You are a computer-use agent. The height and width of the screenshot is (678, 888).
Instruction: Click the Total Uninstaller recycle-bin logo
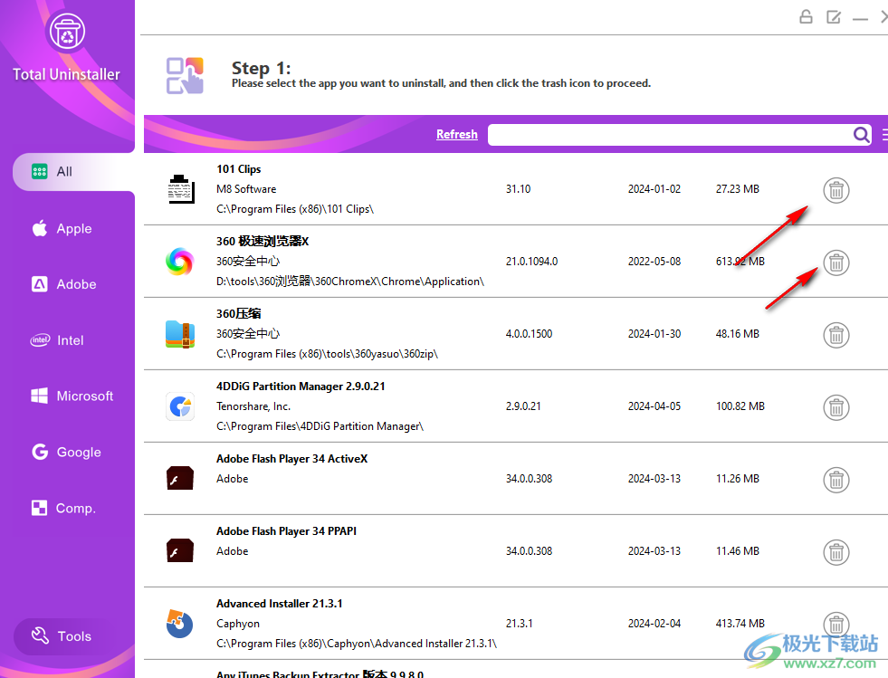point(67,30)
